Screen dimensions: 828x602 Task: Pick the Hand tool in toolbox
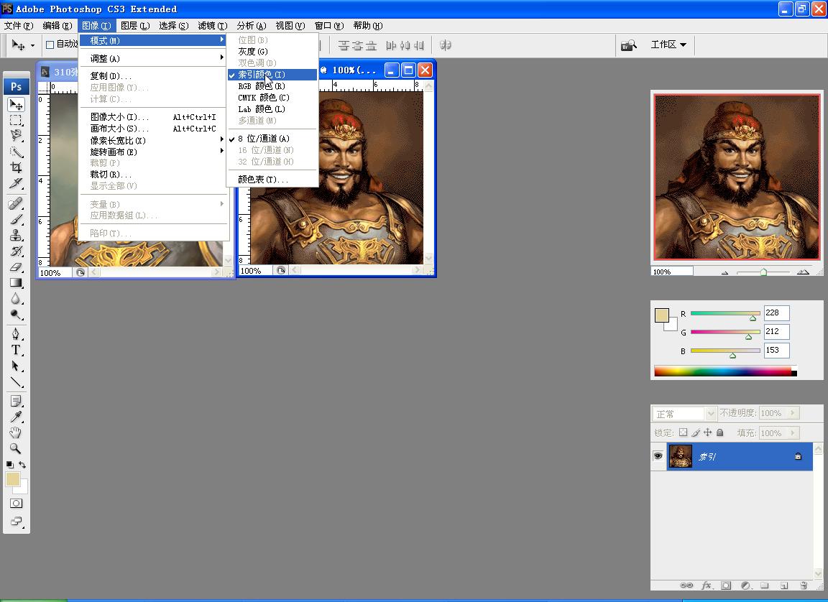16,432
